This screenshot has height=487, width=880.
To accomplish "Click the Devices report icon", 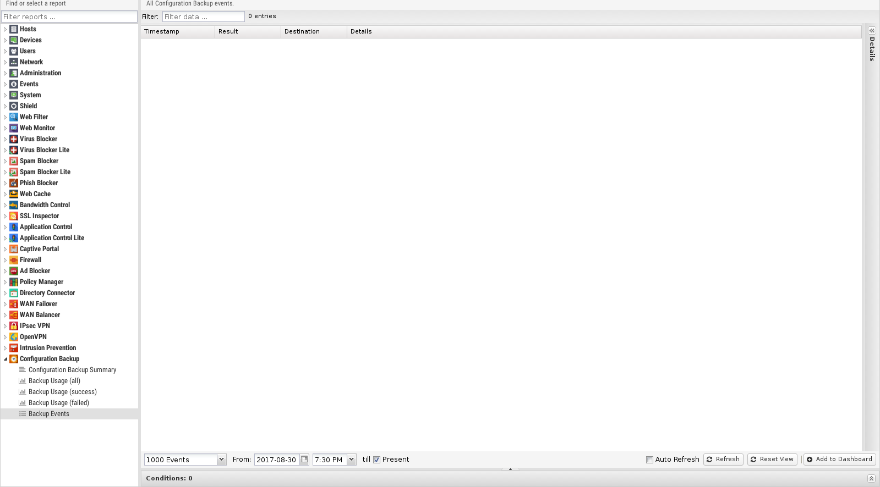I will coord(14,40).
